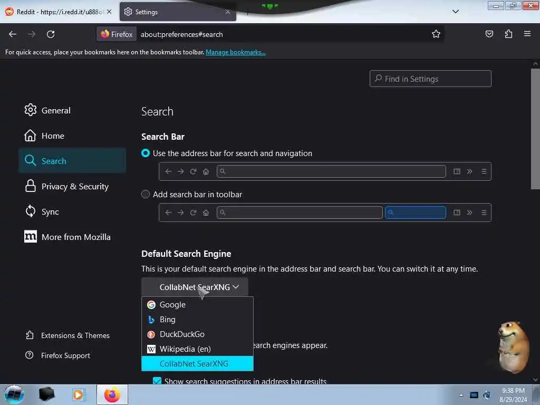
Task: Click the address bar preview image under first radio
Action: (325, 171)
